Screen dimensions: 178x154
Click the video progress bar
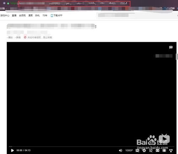[91, 147]
